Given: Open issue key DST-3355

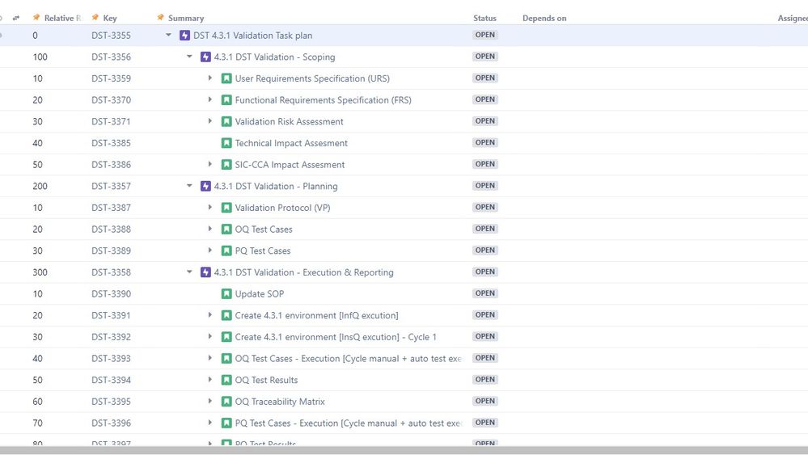Looking at the screenshot, I should 112,36.
